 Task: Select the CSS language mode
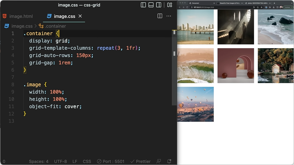click(x=87, y=161)
